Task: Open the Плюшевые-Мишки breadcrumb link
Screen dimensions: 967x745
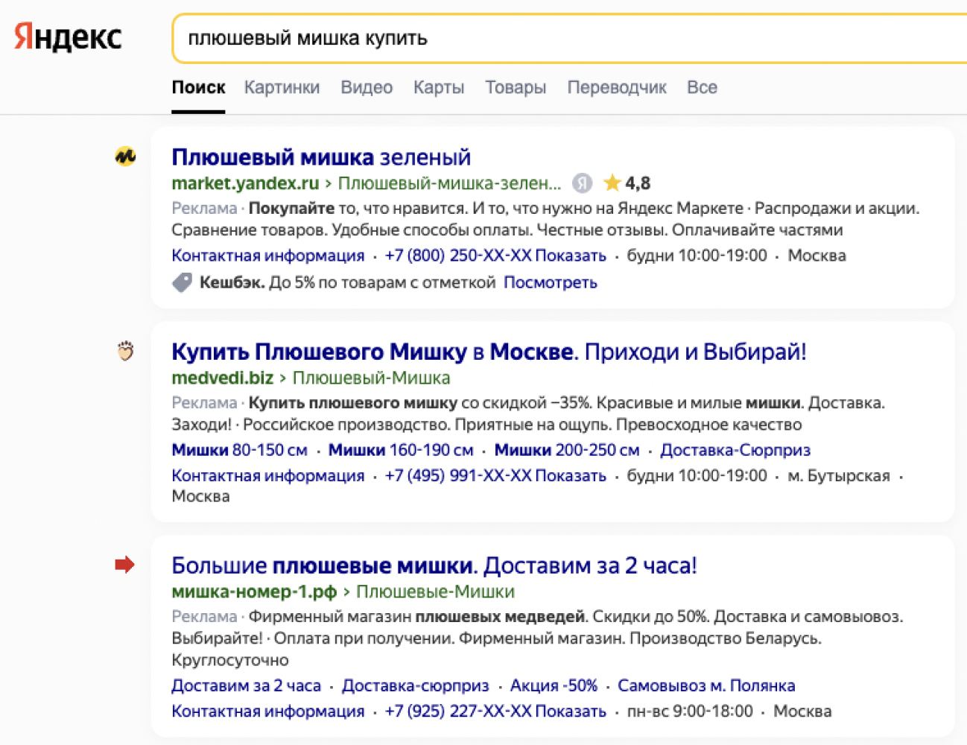Action: 435,592
